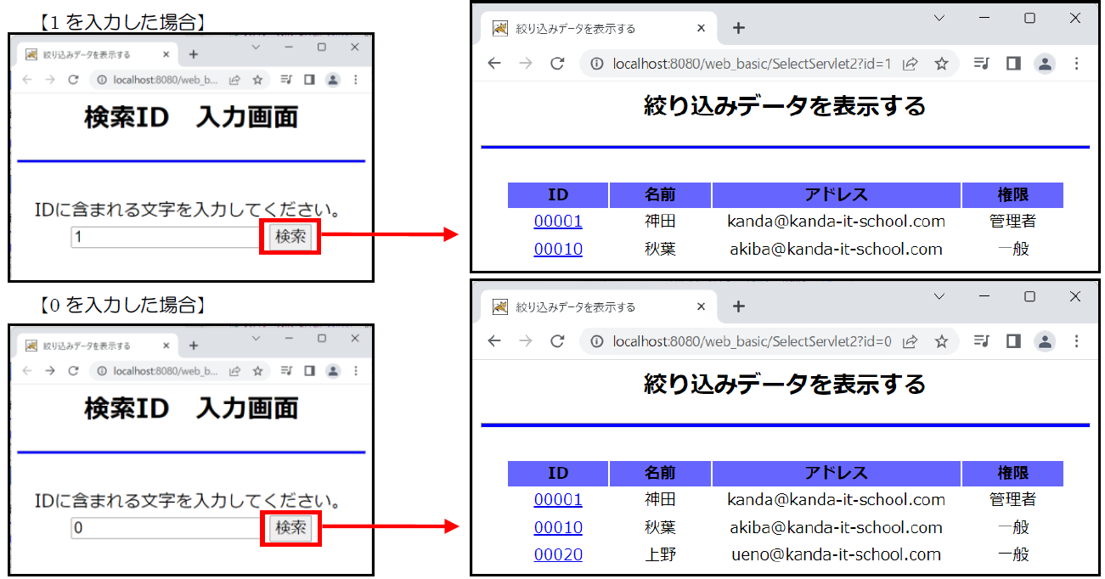Open a new tab in the id=0 results window
Viewport: 1105px width, 579px height.
738,306
